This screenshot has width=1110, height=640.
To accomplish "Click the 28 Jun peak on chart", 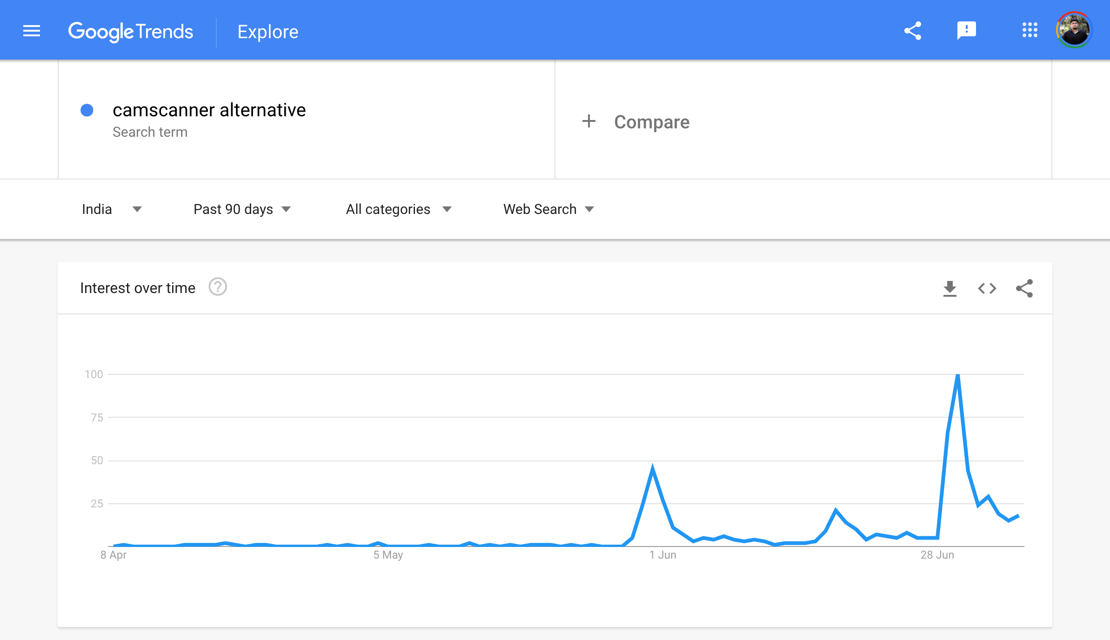I will click(x=957, y=375).
